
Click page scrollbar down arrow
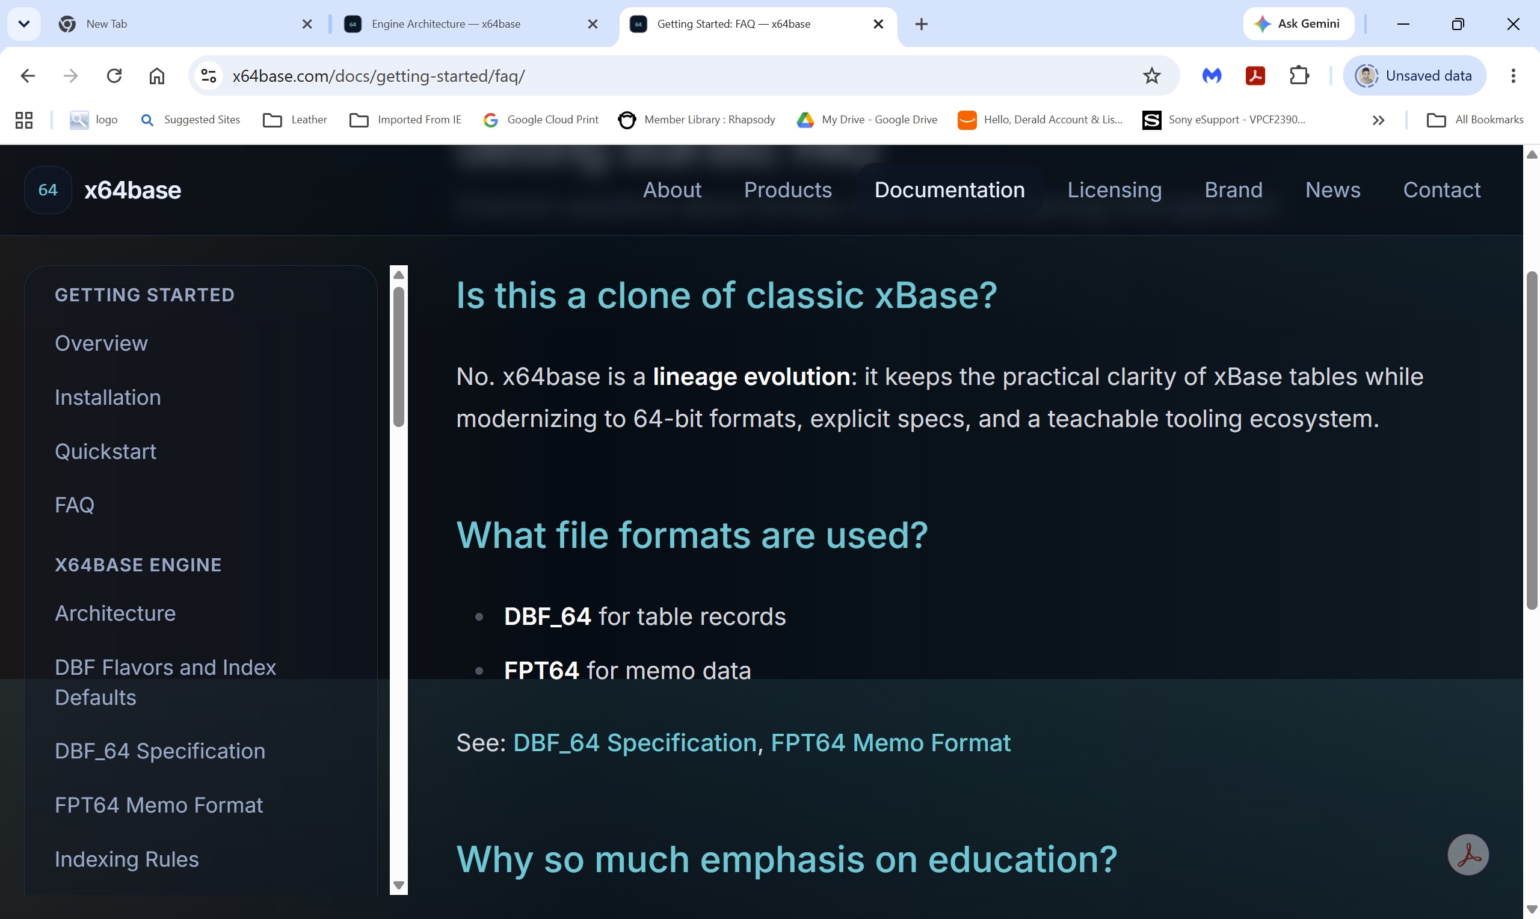click(1532, 909)
